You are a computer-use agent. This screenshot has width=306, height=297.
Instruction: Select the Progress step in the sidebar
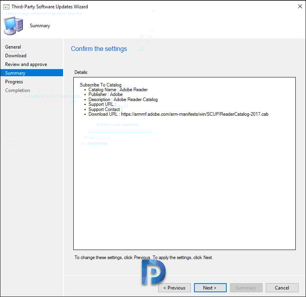(x=14, y=82)
